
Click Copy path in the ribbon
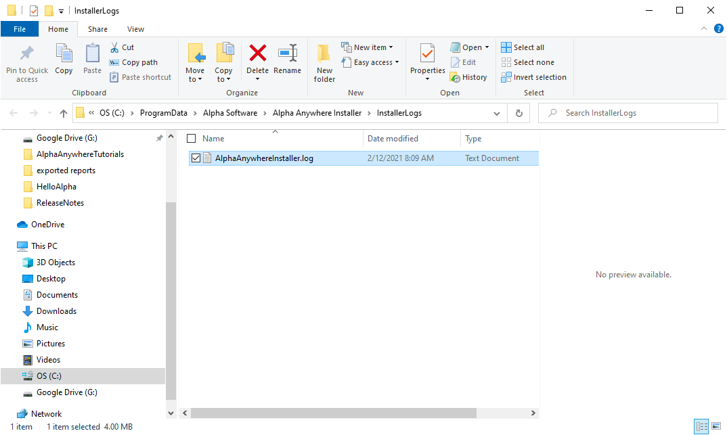click(x=133, y=62)
